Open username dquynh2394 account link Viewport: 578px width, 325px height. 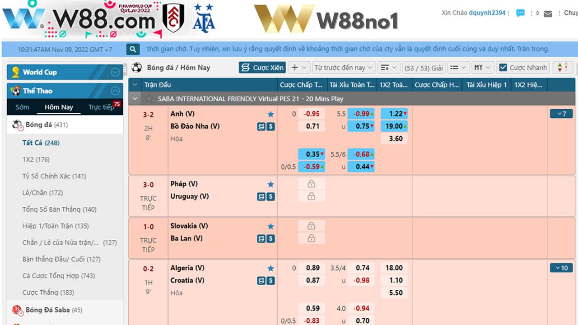pyautogui.click(x=487, y=13)
